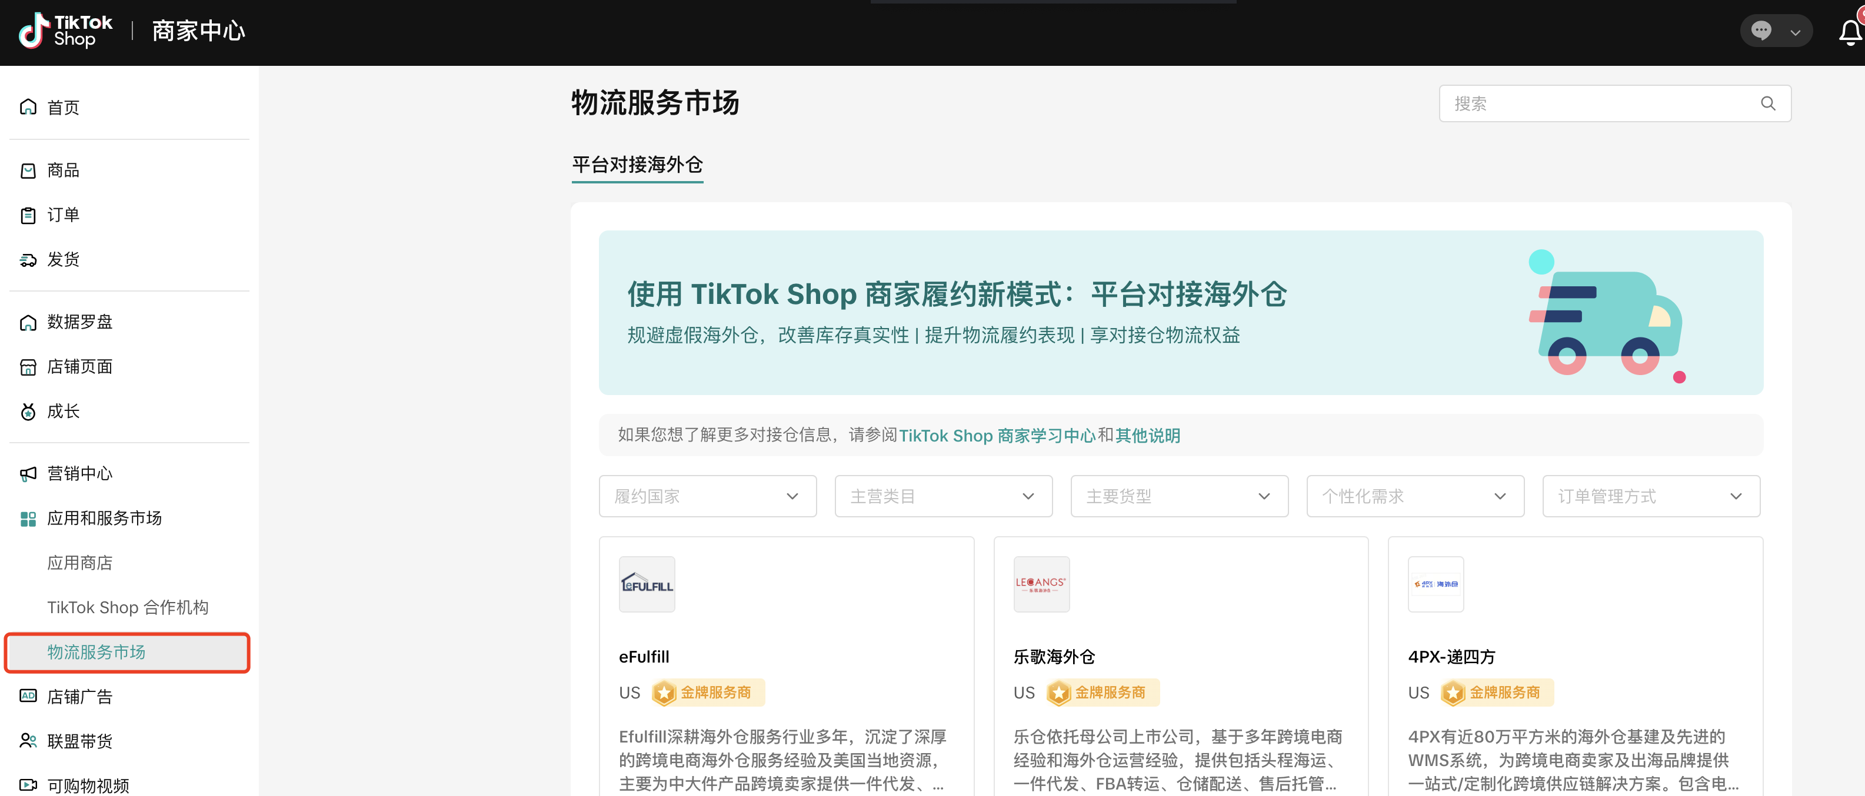Open 应用商店 submenu item
This screenshot has height=796, width=1865.
[x=79, y=562]
